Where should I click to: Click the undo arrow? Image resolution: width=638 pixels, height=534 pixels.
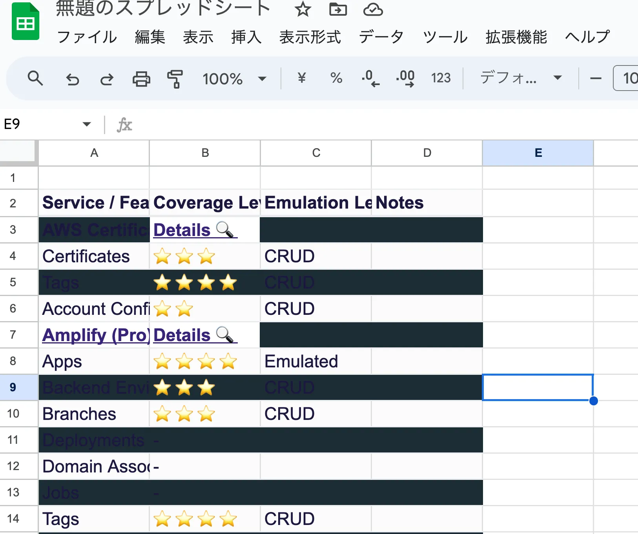tap(73, 79)
